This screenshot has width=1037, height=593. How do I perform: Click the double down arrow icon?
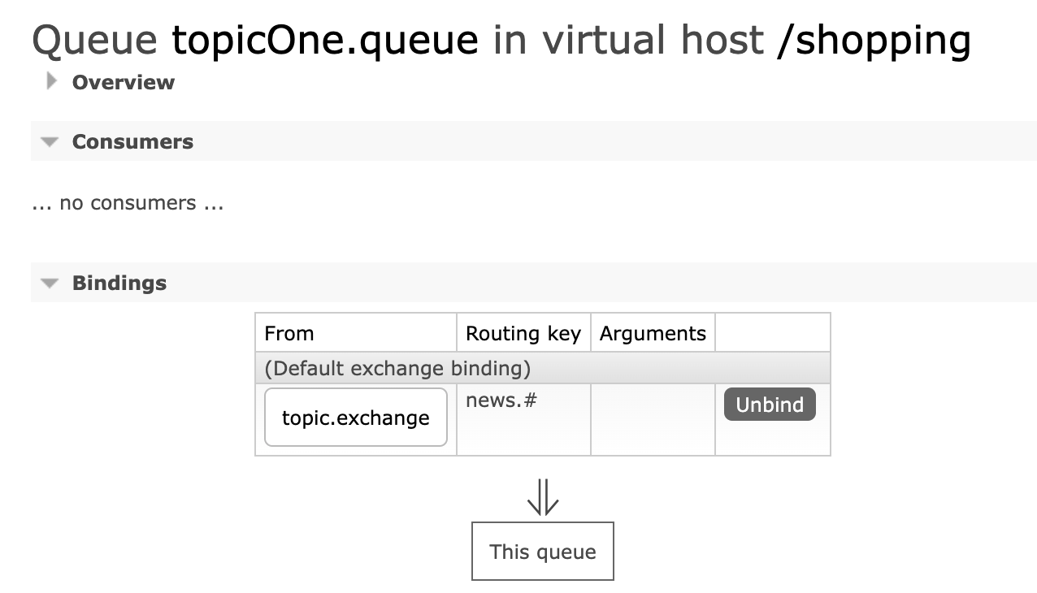point(543,497)
